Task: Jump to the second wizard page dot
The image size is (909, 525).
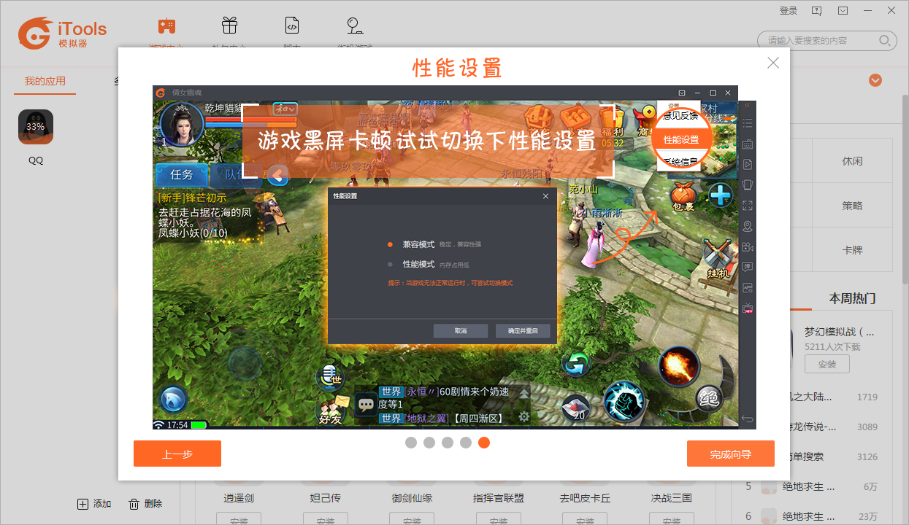Action: pyautogui.click(x=429, y=443)
